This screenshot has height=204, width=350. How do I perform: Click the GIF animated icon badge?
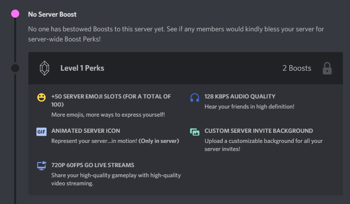(41, 132)
